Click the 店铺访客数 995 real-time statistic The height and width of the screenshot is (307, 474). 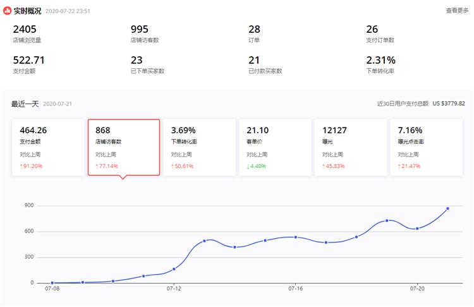click(144, 34)
